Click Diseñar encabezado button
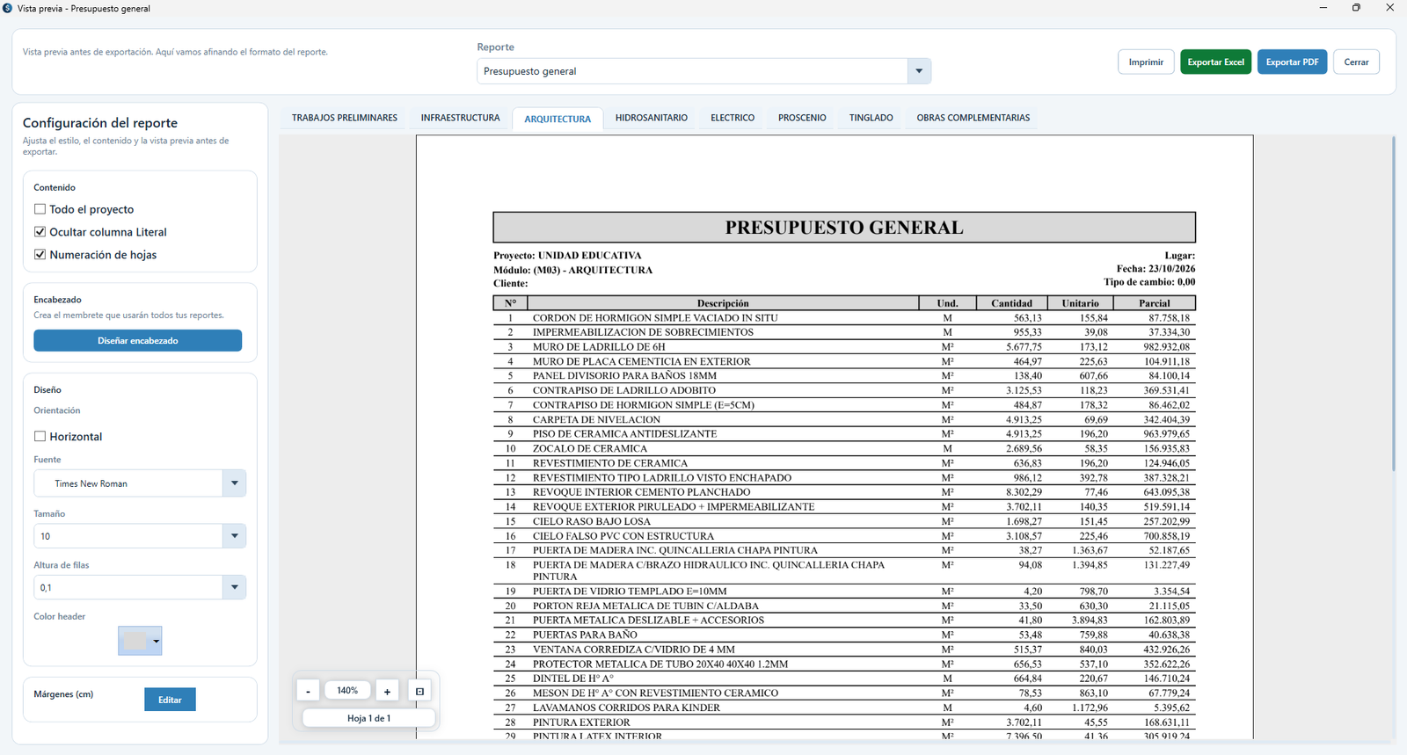Viewport: 1407px width, 755px height. coord(138,340)
